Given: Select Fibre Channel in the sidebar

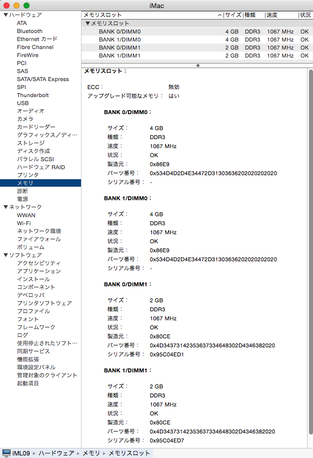Looking at the screenshot, I should 35,47.
